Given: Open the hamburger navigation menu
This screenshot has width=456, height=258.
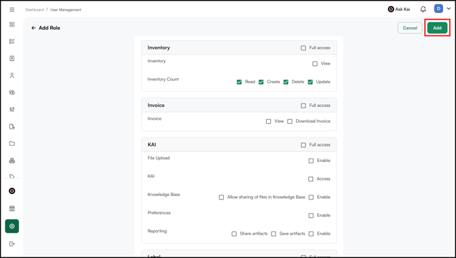Looking at the screenshot, I should 12,10.
